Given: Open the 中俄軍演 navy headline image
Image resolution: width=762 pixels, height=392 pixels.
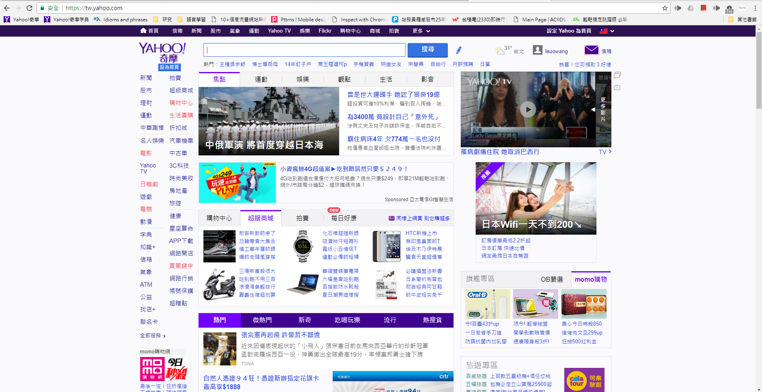Looking at the screenshot, I should tap(269, 121).
